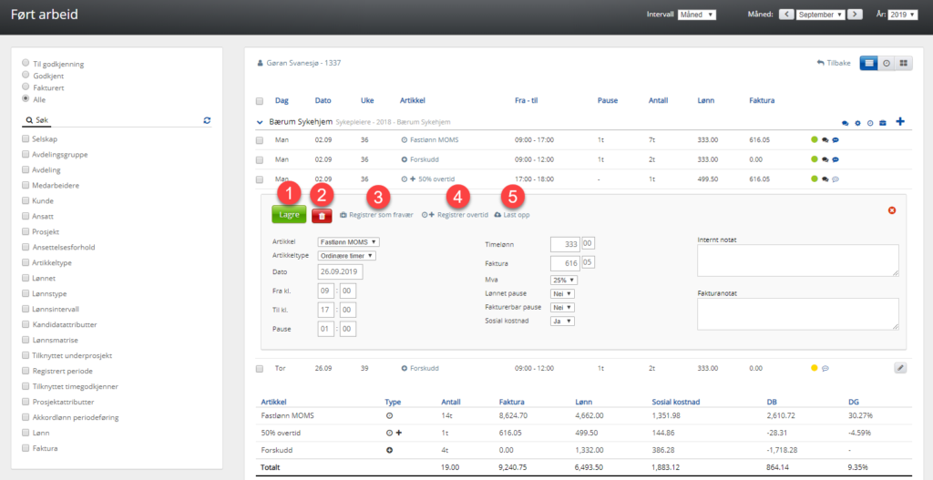Click Tilbake to go back
Viewport: 933px width, 480px height.
click(x=834, y=63)
